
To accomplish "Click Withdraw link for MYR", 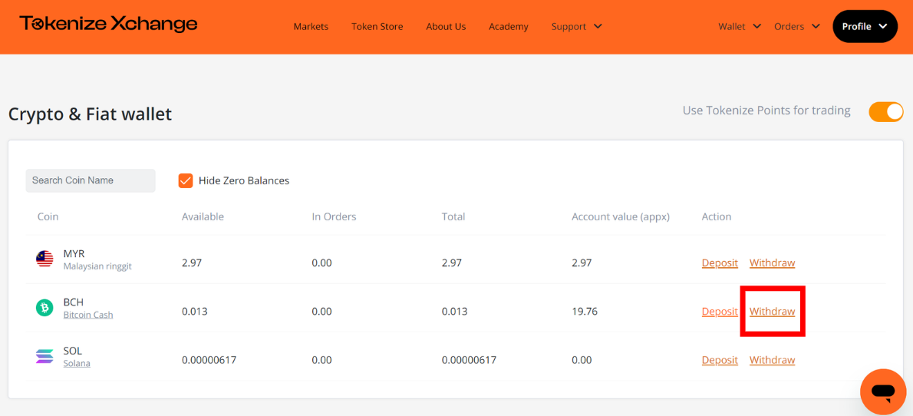I will 772,262.
